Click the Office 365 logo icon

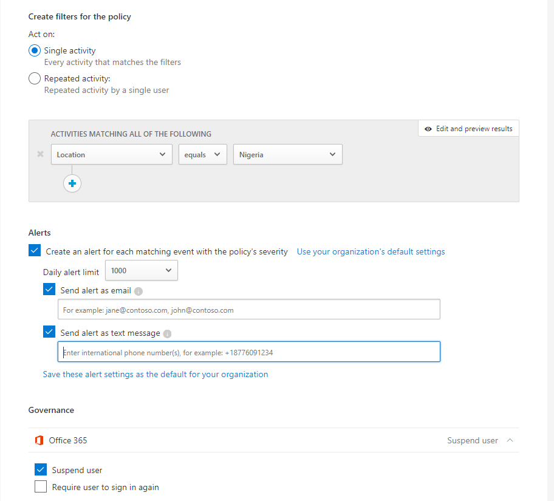click(39, 440)
